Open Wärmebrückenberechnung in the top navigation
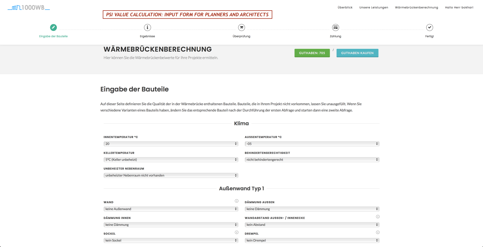 416,8
